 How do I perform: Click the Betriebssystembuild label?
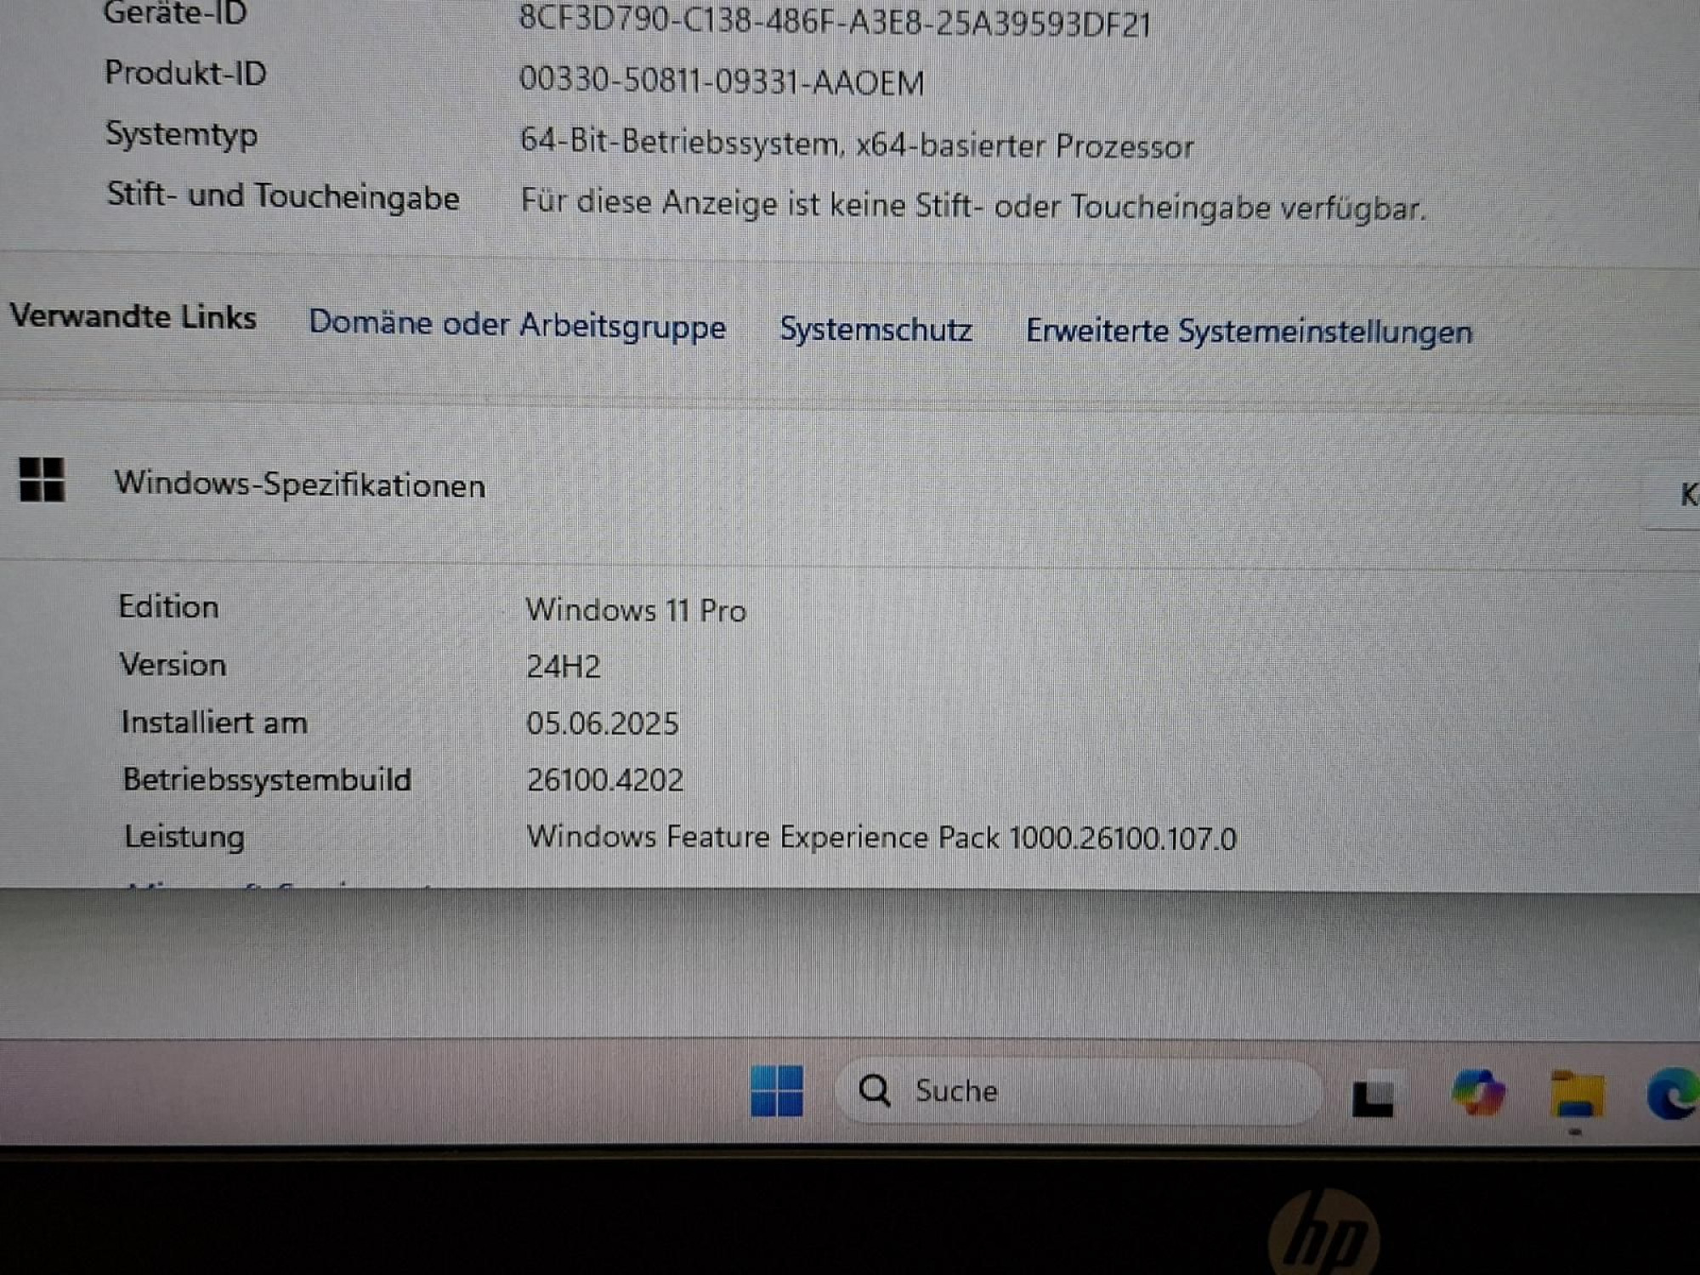pos(267,779)
